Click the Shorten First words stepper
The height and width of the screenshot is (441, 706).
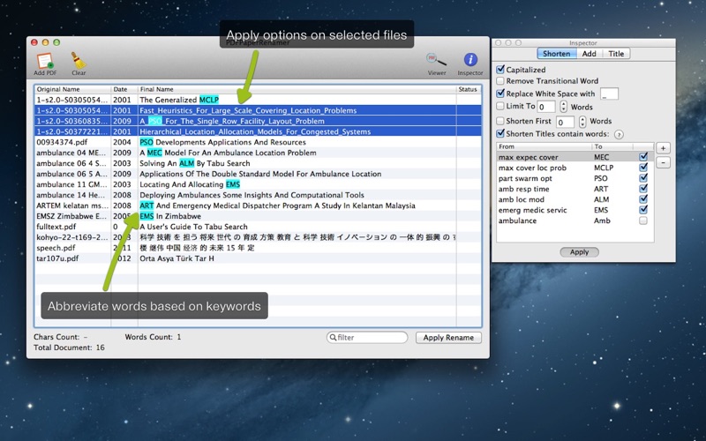point(582,122)
